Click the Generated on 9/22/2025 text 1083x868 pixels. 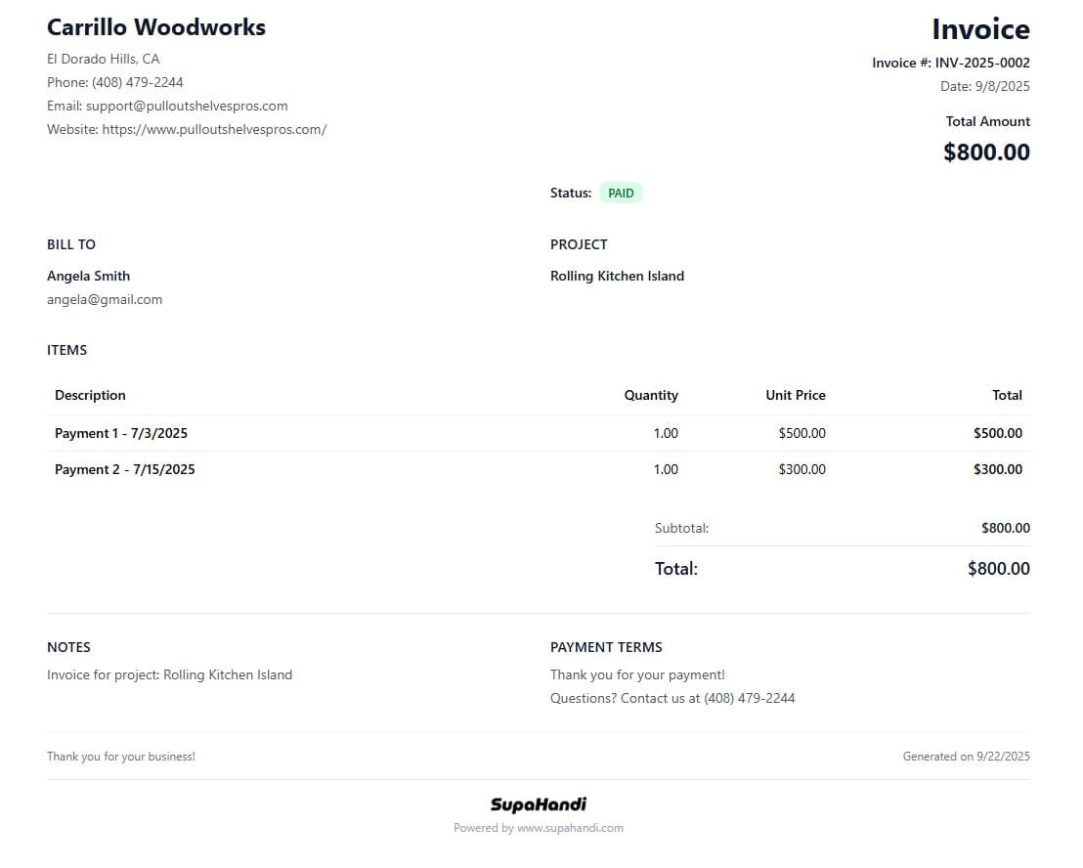pyautogui.click(x=966, y=757)
